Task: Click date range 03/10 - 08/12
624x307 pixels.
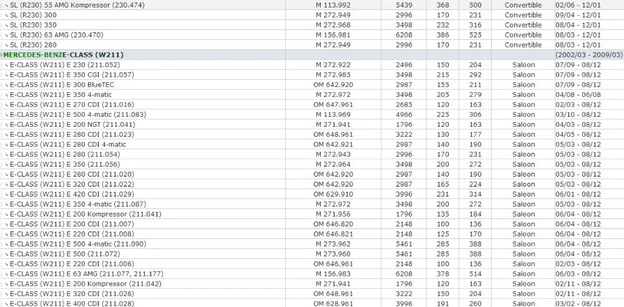Action: coord(578,115)
